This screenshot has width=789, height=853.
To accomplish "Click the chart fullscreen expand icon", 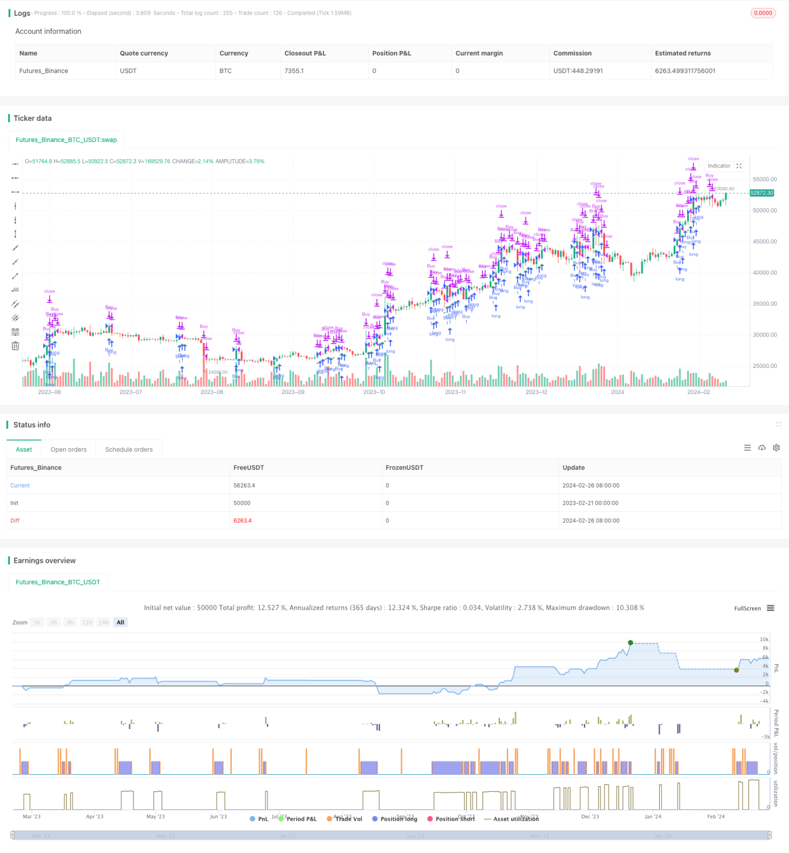I will (x=739, y=166).
